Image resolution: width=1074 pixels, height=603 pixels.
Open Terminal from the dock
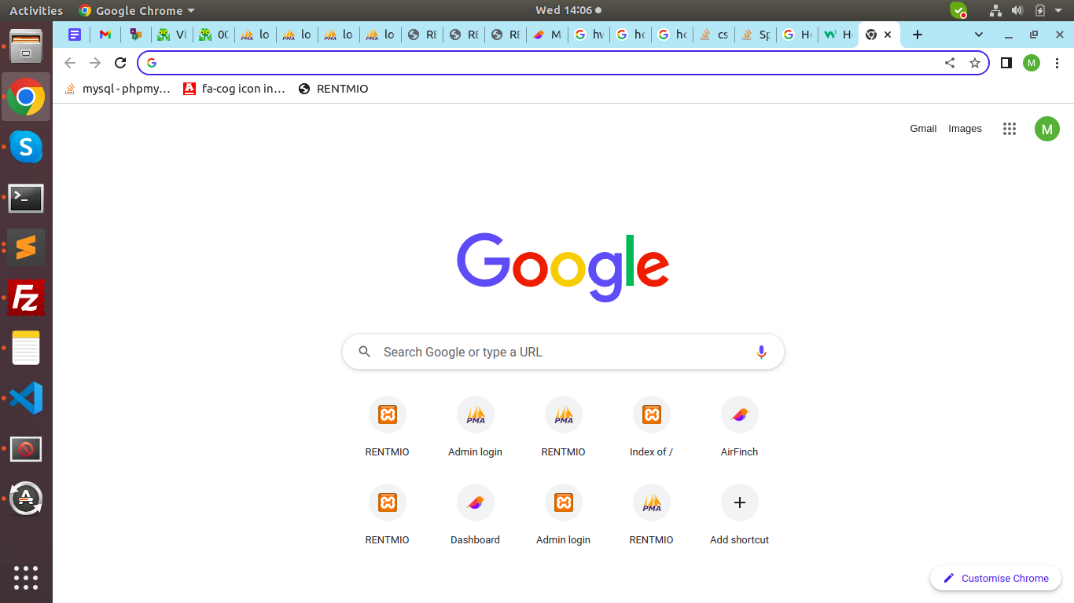pos(26,198)
